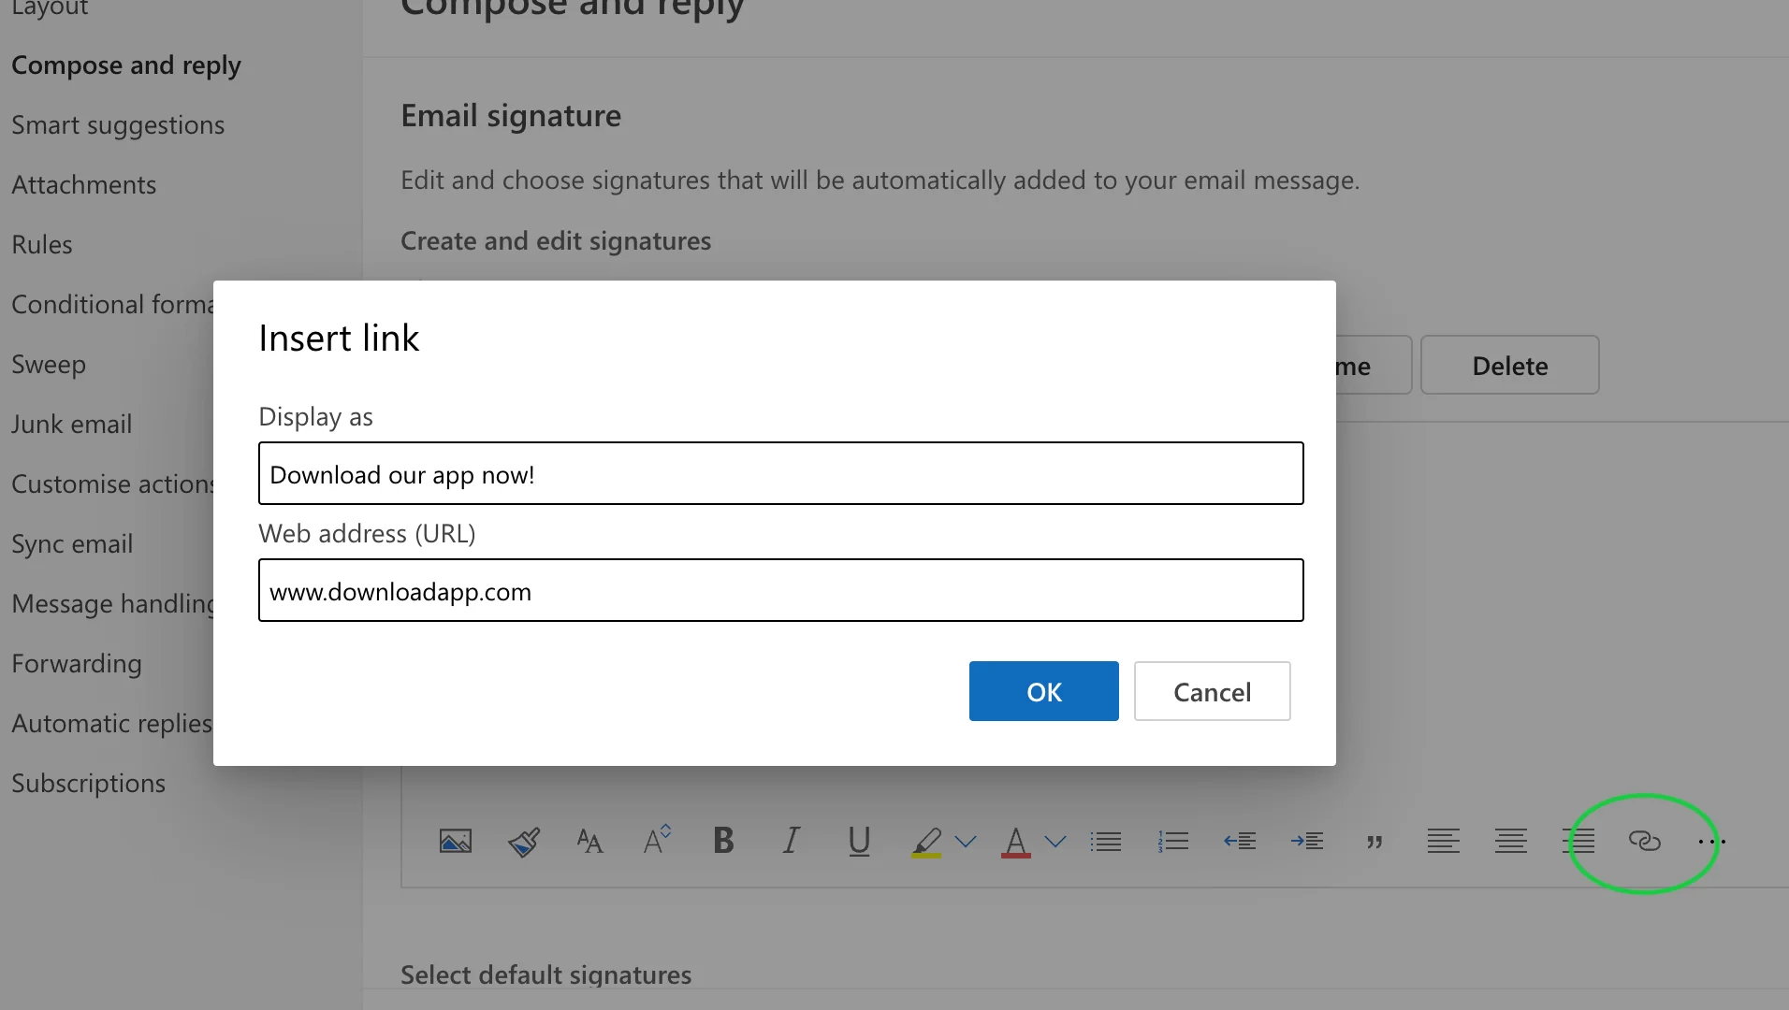Viewport: 1789px width, 1010px height.
Task: Expand highlight color dropdown arrow
Action: [966, 842]
